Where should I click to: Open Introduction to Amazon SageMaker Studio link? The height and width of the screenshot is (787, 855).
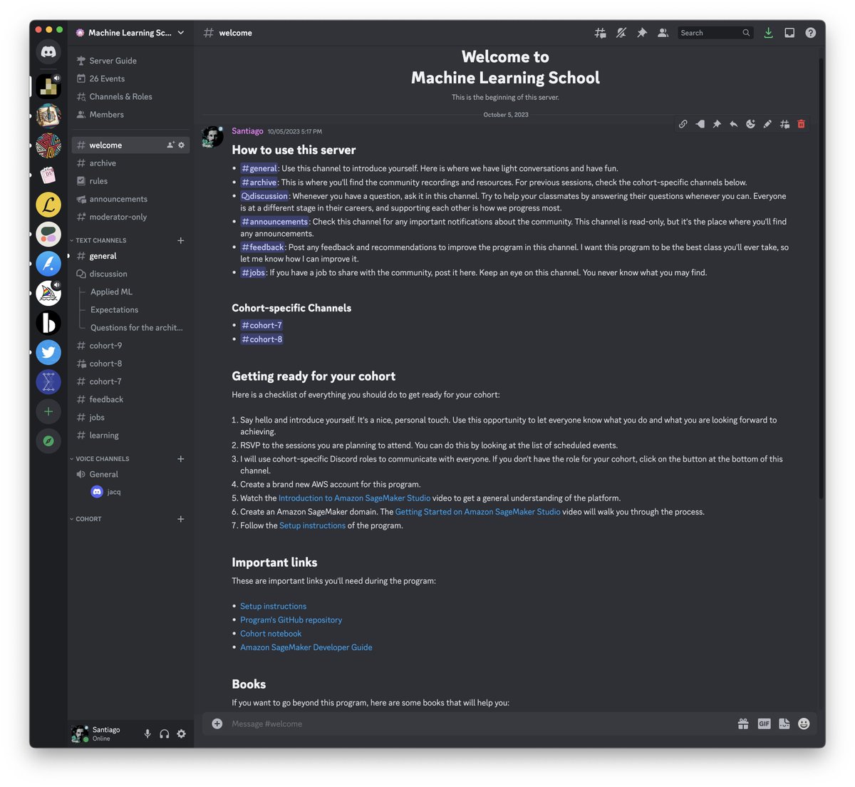354,498
